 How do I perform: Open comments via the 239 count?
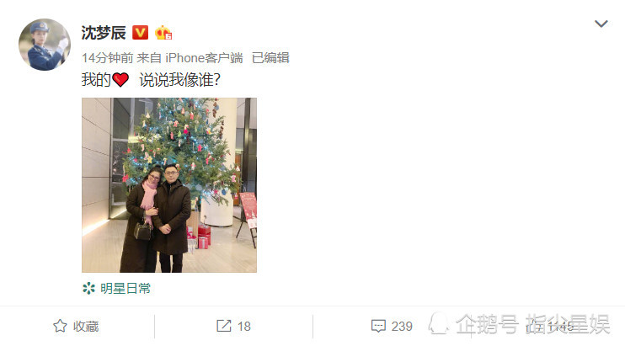[x=402, y=327]
